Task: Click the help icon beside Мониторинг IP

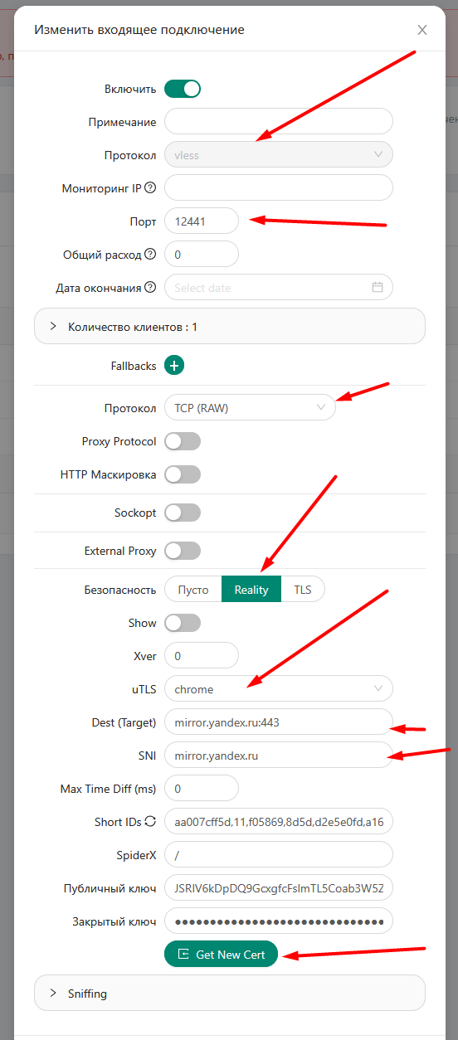Action: click(150, 187)
